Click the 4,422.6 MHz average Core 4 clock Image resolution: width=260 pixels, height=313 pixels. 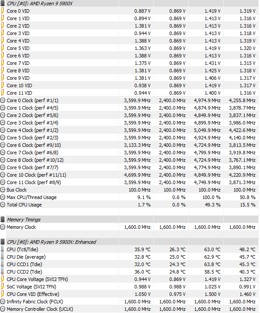(x=242, y=130)
